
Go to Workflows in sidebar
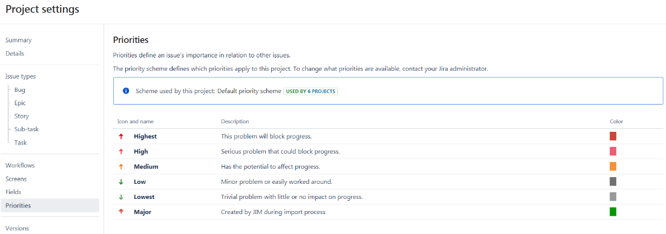pyautogui.click(x=20, y=165)
